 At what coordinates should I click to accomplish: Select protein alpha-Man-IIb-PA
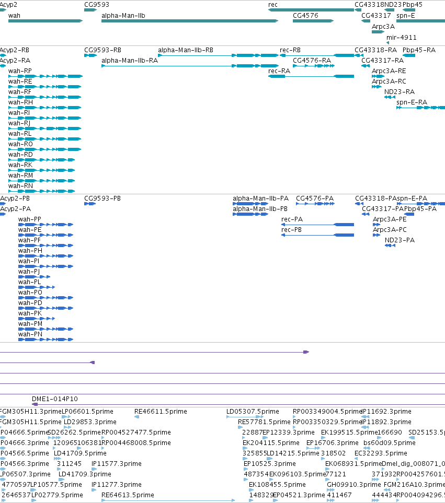[250, 204]
